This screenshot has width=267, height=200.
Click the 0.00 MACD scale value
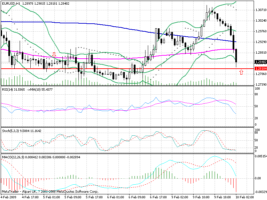tap(258, 178)
